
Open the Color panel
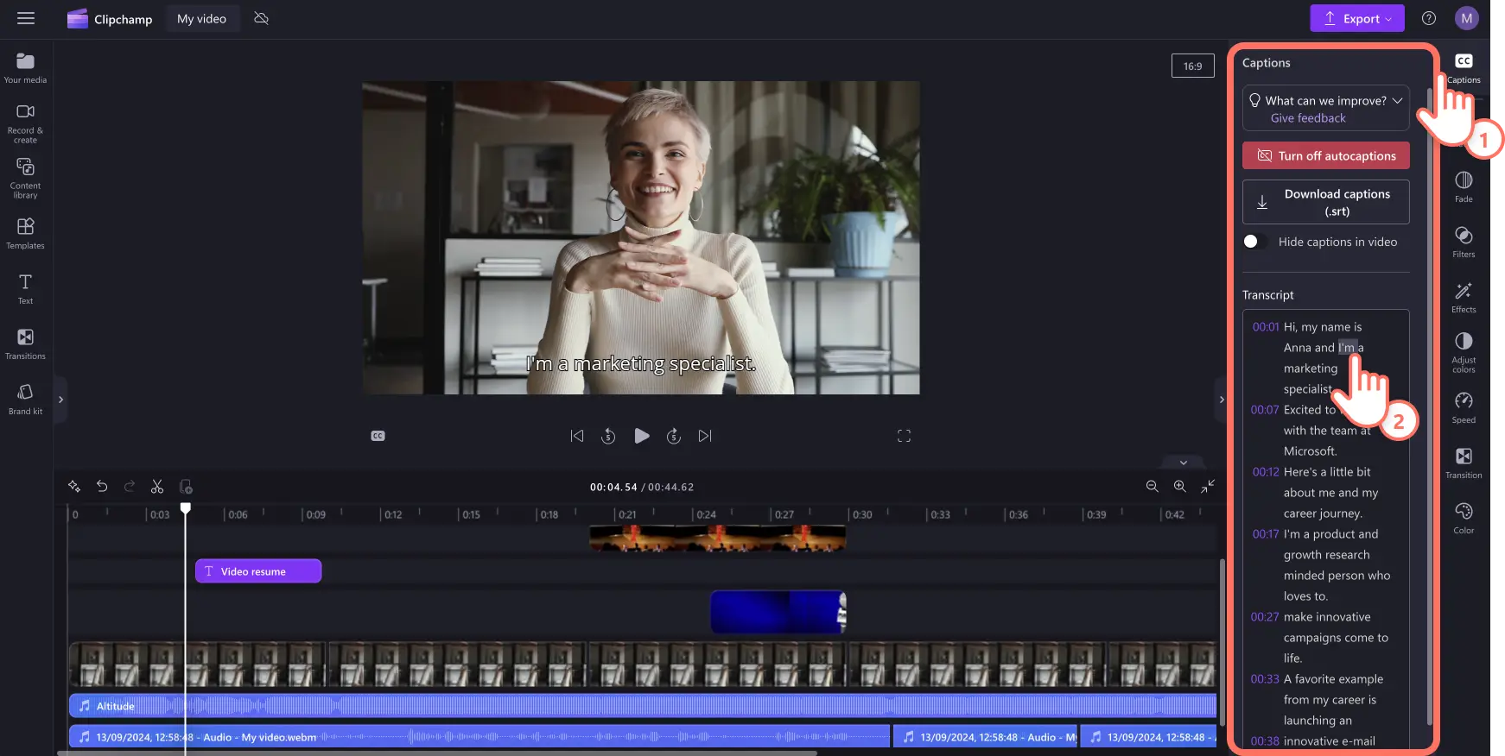[1464, 519]
